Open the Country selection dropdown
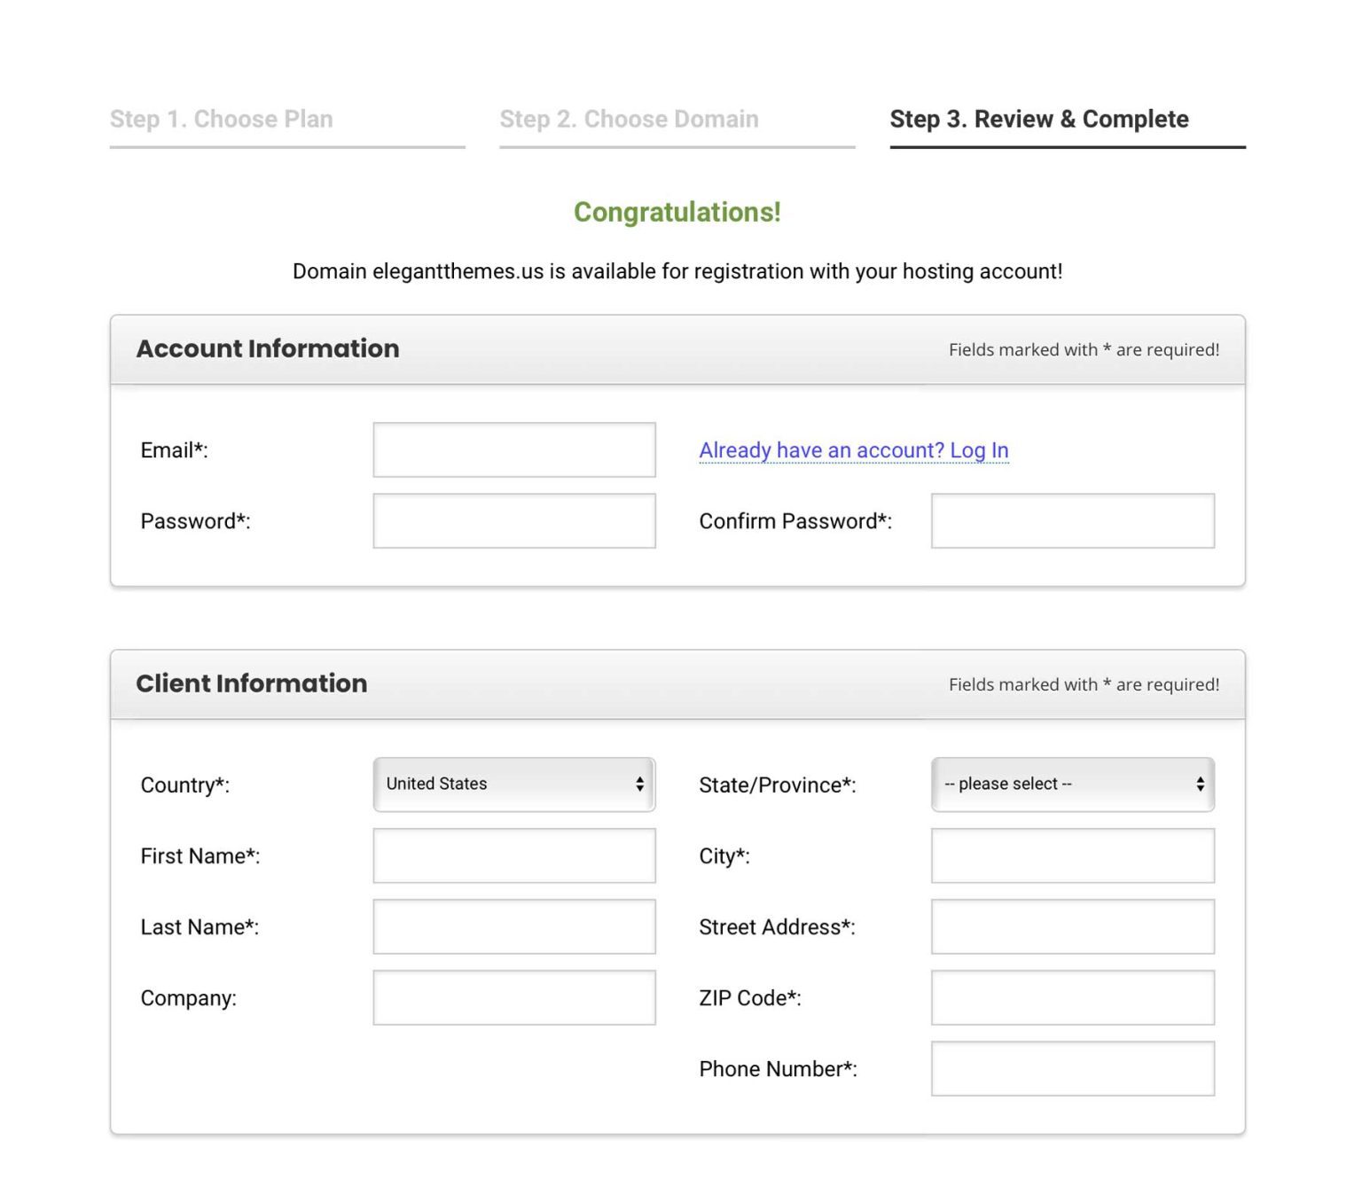This screenshot has width=1362, height=1179. (514, 784)
